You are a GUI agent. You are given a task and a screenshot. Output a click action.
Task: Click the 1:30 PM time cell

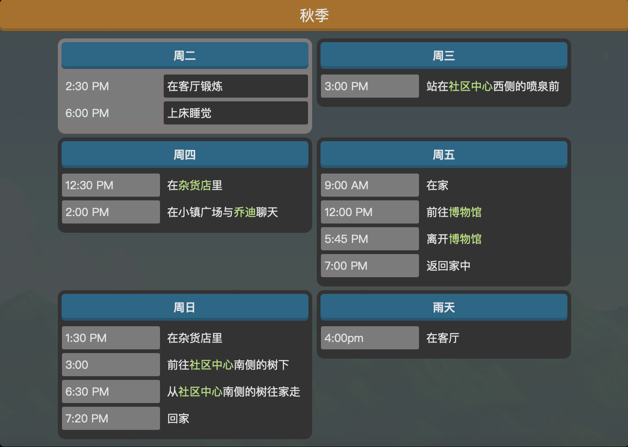pyautogui.click(x=111, y=338)
